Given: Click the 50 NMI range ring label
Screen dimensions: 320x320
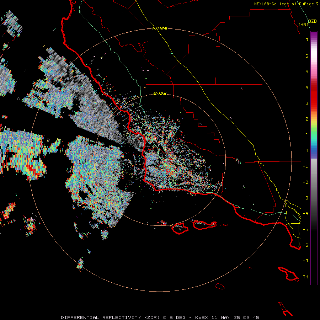Looking at the screenshot, I should (160, 94).
